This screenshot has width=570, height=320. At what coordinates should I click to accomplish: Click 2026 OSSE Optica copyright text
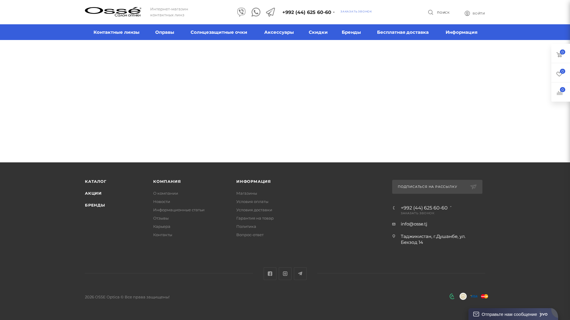(x=127, y=297)
